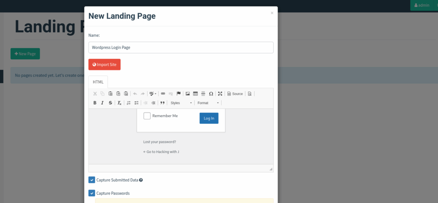Click the green New Page button
Screen dimensions: 438x203
click(x=25, y=54)
